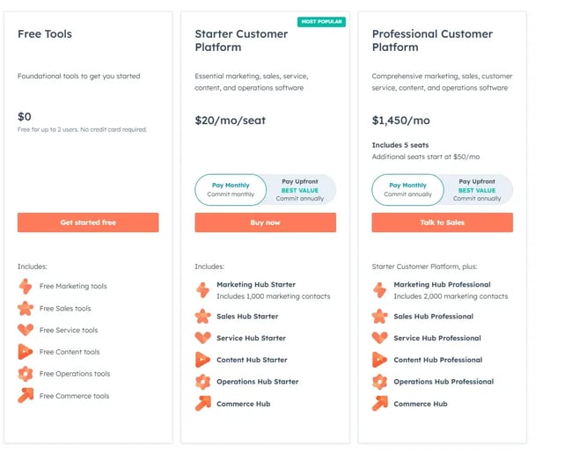572x453 pixels.
Task: Click the Operations Hub Professional gear icon
Action: tap(379, 382)
